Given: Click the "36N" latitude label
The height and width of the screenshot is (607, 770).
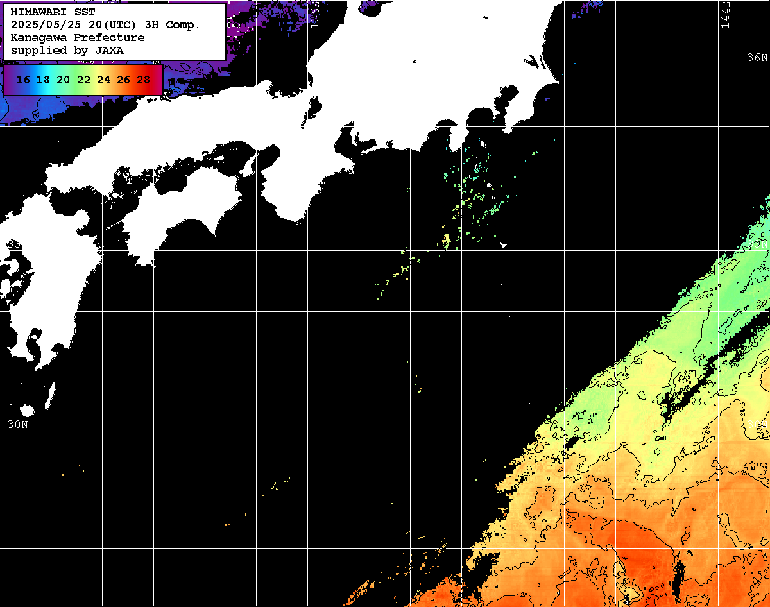Looking at the screenshot, I should 757,57.
